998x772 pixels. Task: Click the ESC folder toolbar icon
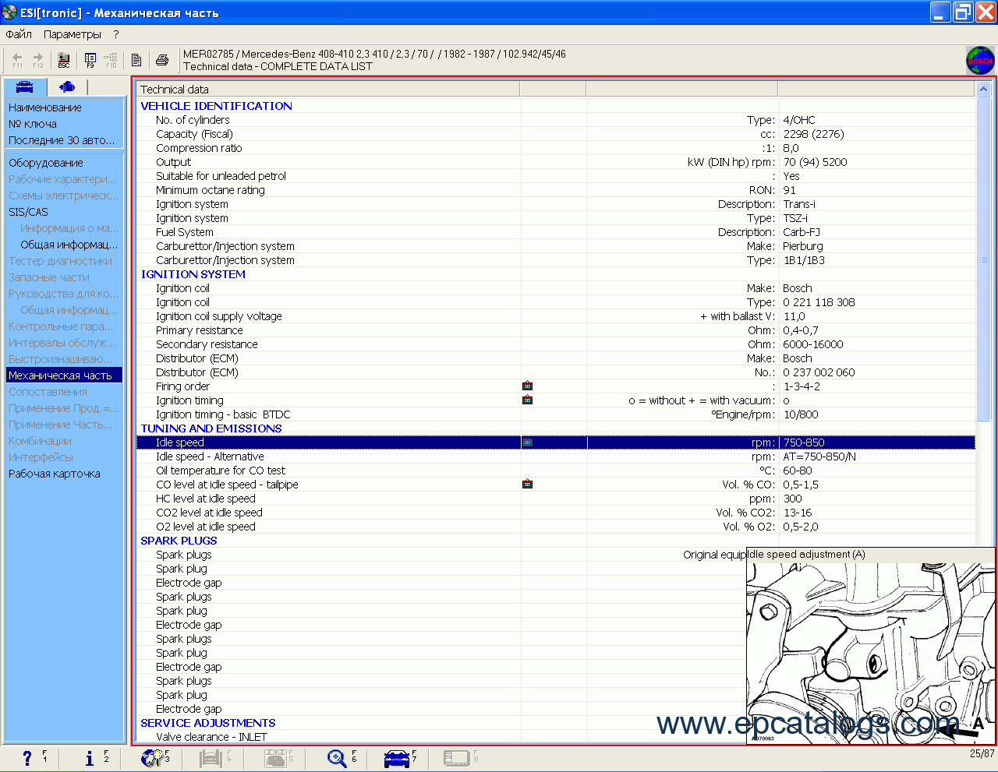[64, 60]
